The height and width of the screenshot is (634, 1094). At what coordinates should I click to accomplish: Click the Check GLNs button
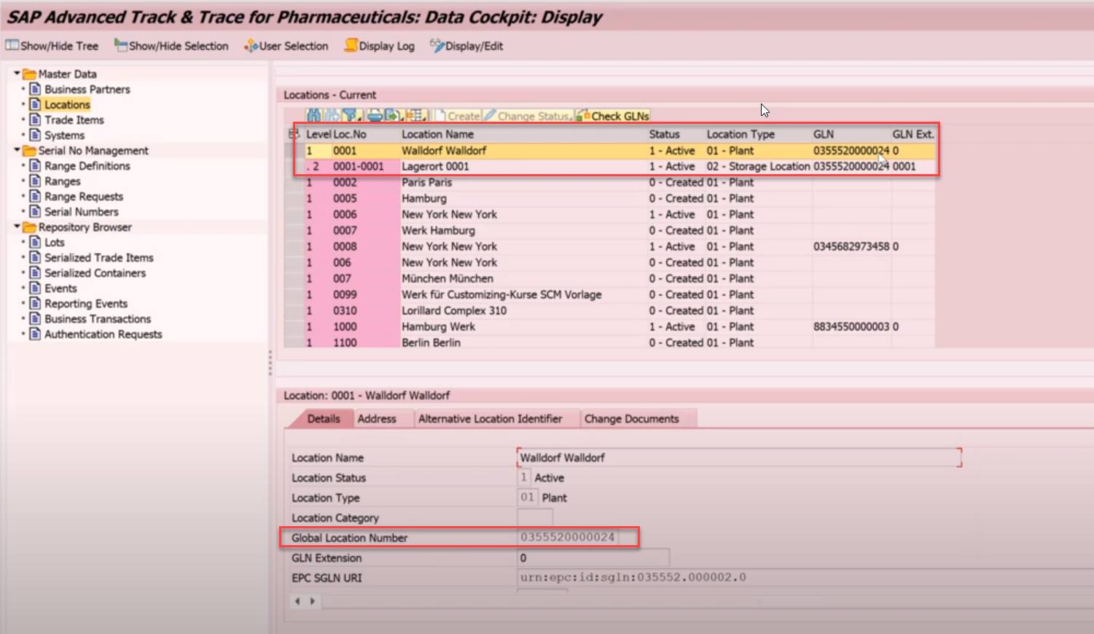point(612,116)
